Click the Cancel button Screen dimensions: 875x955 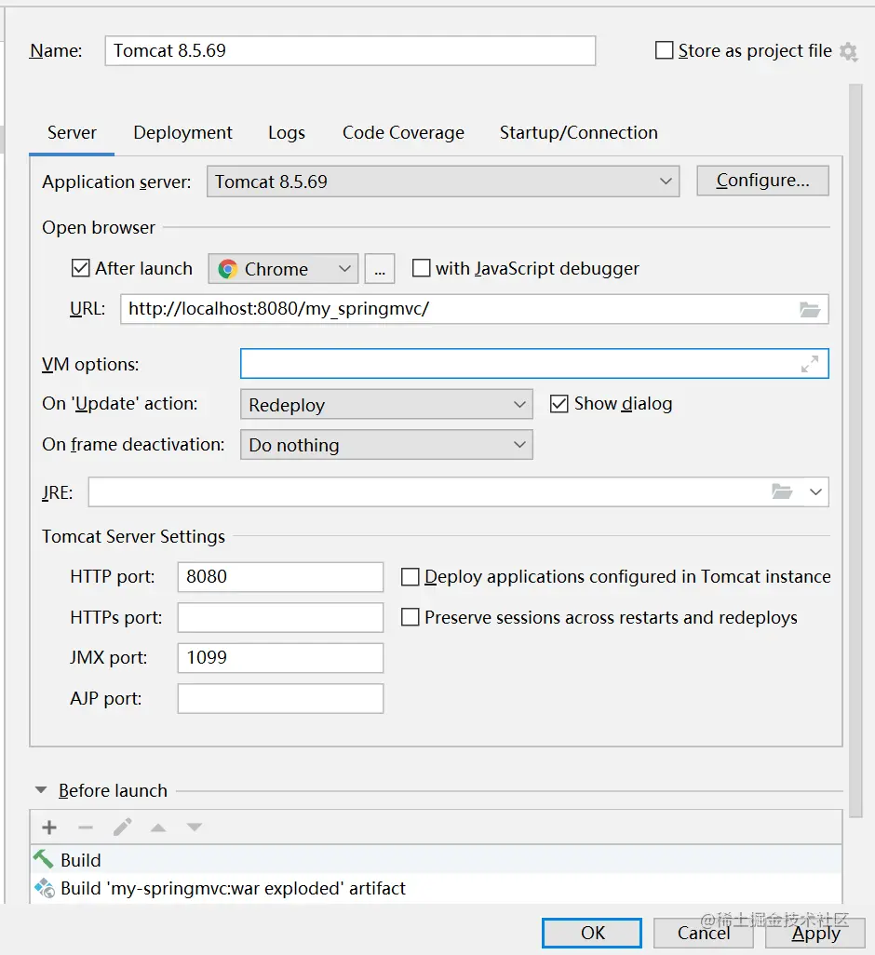click(x=704, y=933)
